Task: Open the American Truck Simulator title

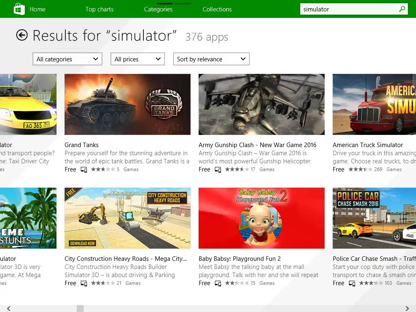Action: pos(368,145)
